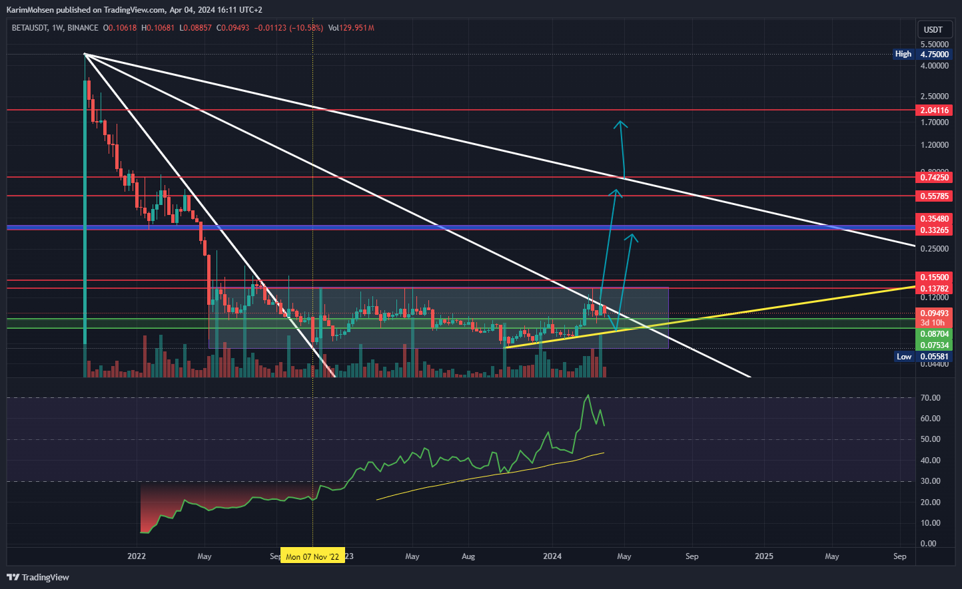Click the High label on price scale
This screenshot has width=962, height=589.
pyautogui.click(x=903, y=54)
